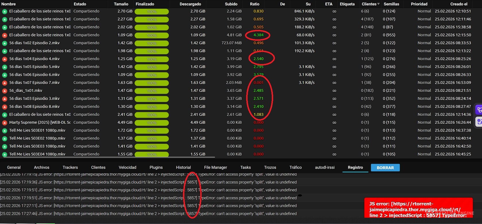The image size is (482, 224).
Task: Click the green seeding icon for 56 días 1x02
Action: 5,43
